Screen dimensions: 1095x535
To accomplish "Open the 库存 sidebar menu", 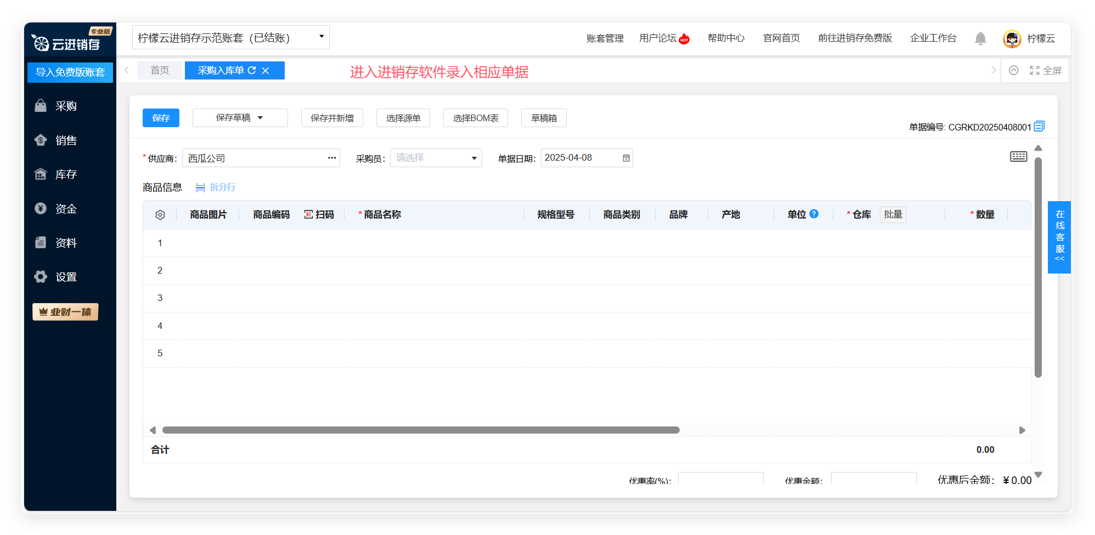I will click(x=66, y=174).
